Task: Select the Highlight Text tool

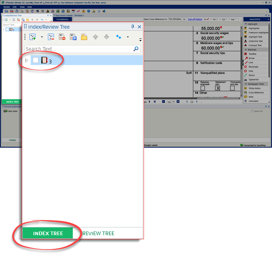Action: pos(255,37)
